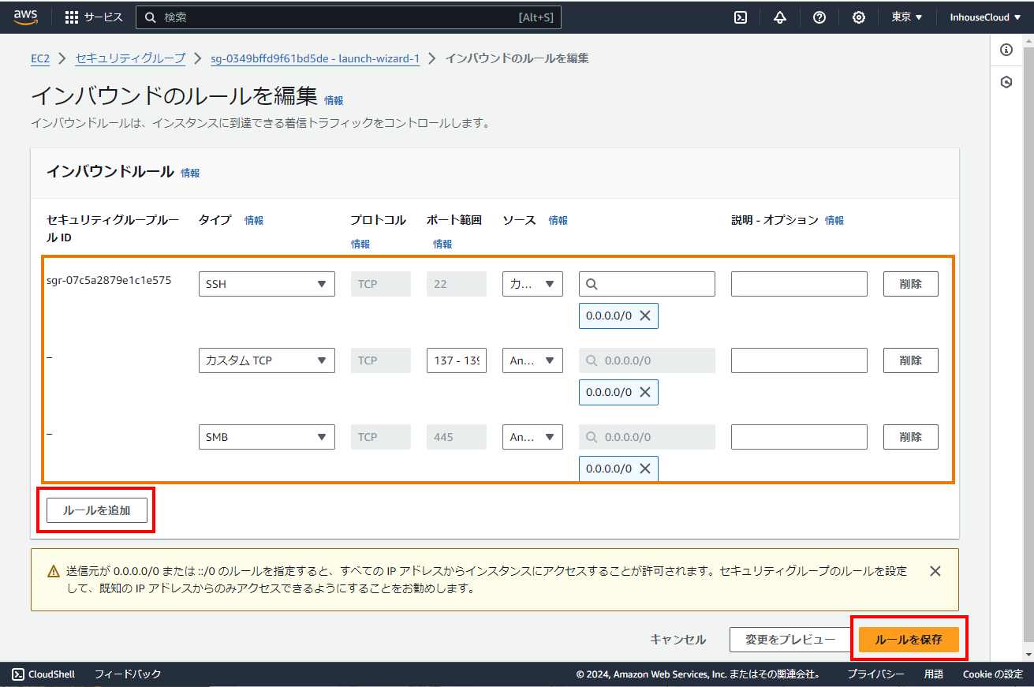
Task: Click ルールを保存 button
Action: coord(909,640)
